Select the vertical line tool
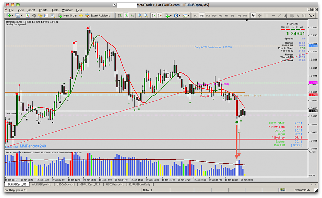The height and width of the screenshot is (198, 322). click(267, 16)
